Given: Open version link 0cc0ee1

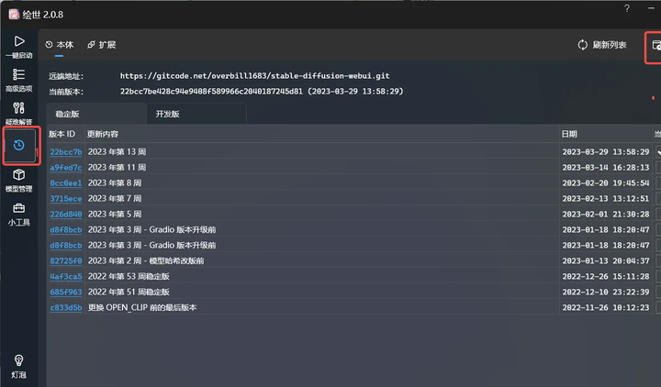Looking at the screenshot, I should (x=66, y=182).
